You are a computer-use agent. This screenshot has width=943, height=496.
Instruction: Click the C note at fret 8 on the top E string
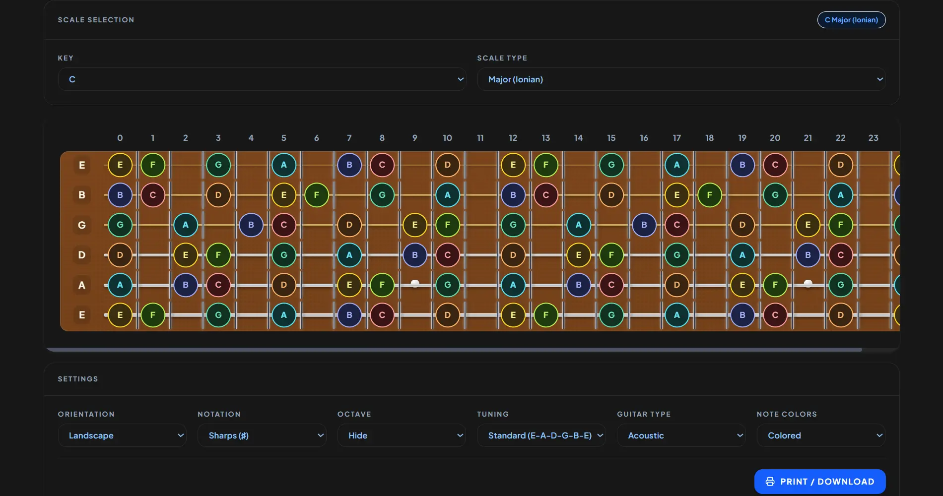click(382, 165)
